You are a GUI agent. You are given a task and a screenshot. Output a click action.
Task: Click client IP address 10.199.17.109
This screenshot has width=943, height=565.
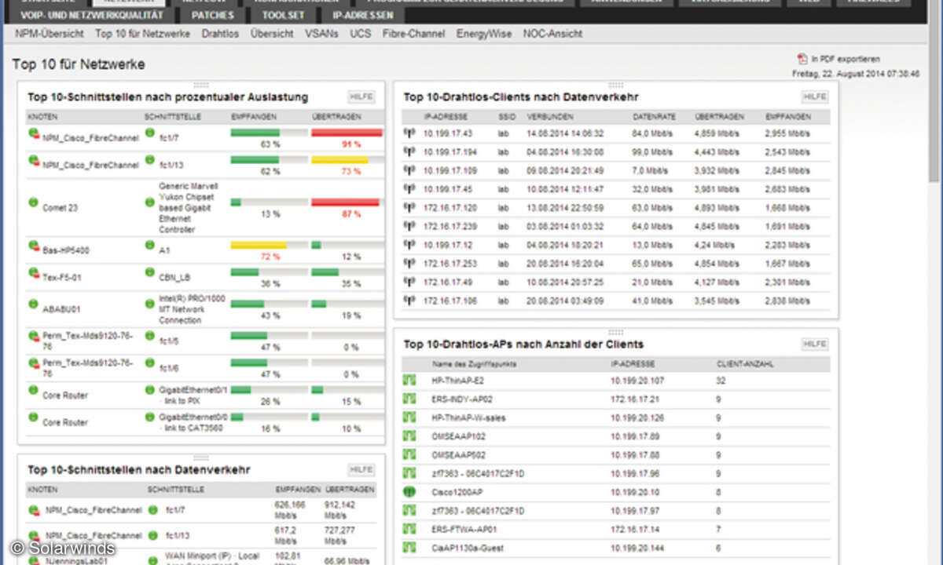[x=450, y=170]
